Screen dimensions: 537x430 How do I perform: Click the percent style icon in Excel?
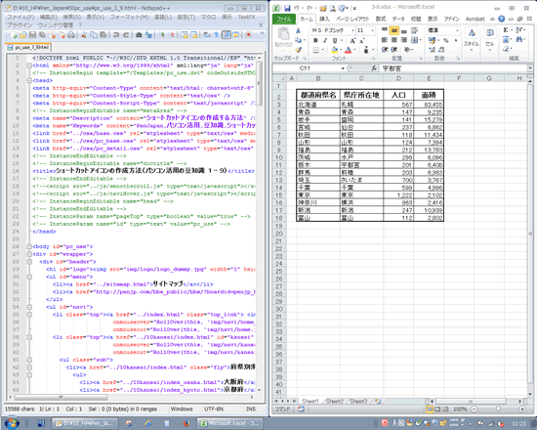pos(446,40)
